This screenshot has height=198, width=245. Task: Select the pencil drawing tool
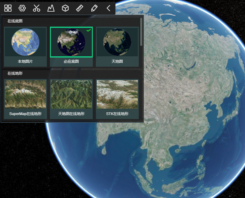coord(94,8)
